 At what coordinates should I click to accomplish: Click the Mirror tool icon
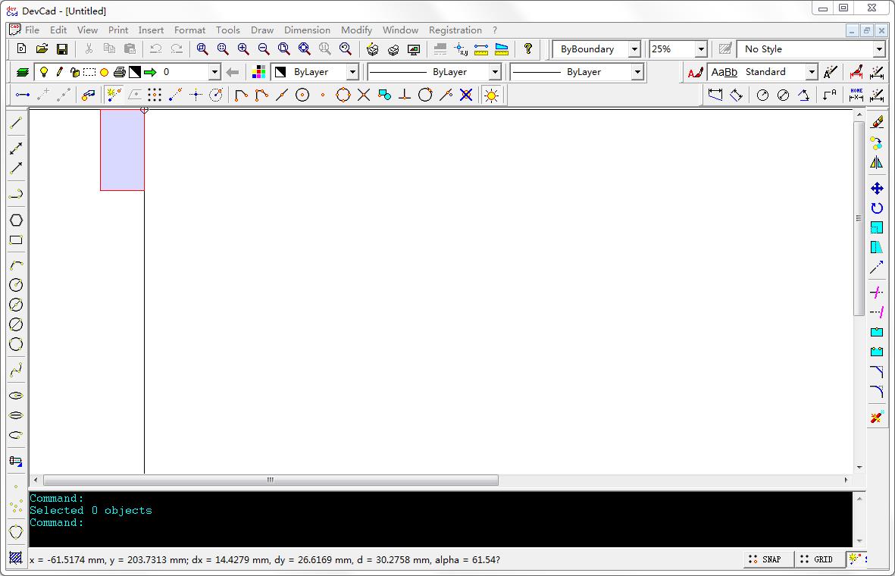click(877, 162)
